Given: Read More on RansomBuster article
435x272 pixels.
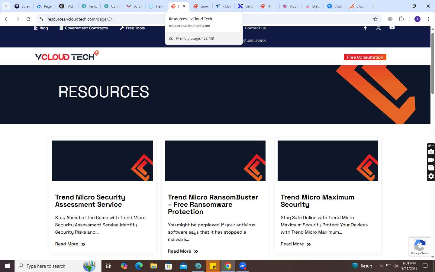Looking at the screenshot, I should pyautogui.click(x=183, y=251).
